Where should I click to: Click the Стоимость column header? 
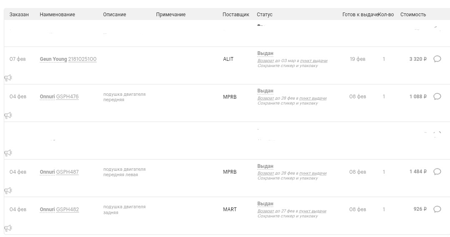(x=413, y=15)
